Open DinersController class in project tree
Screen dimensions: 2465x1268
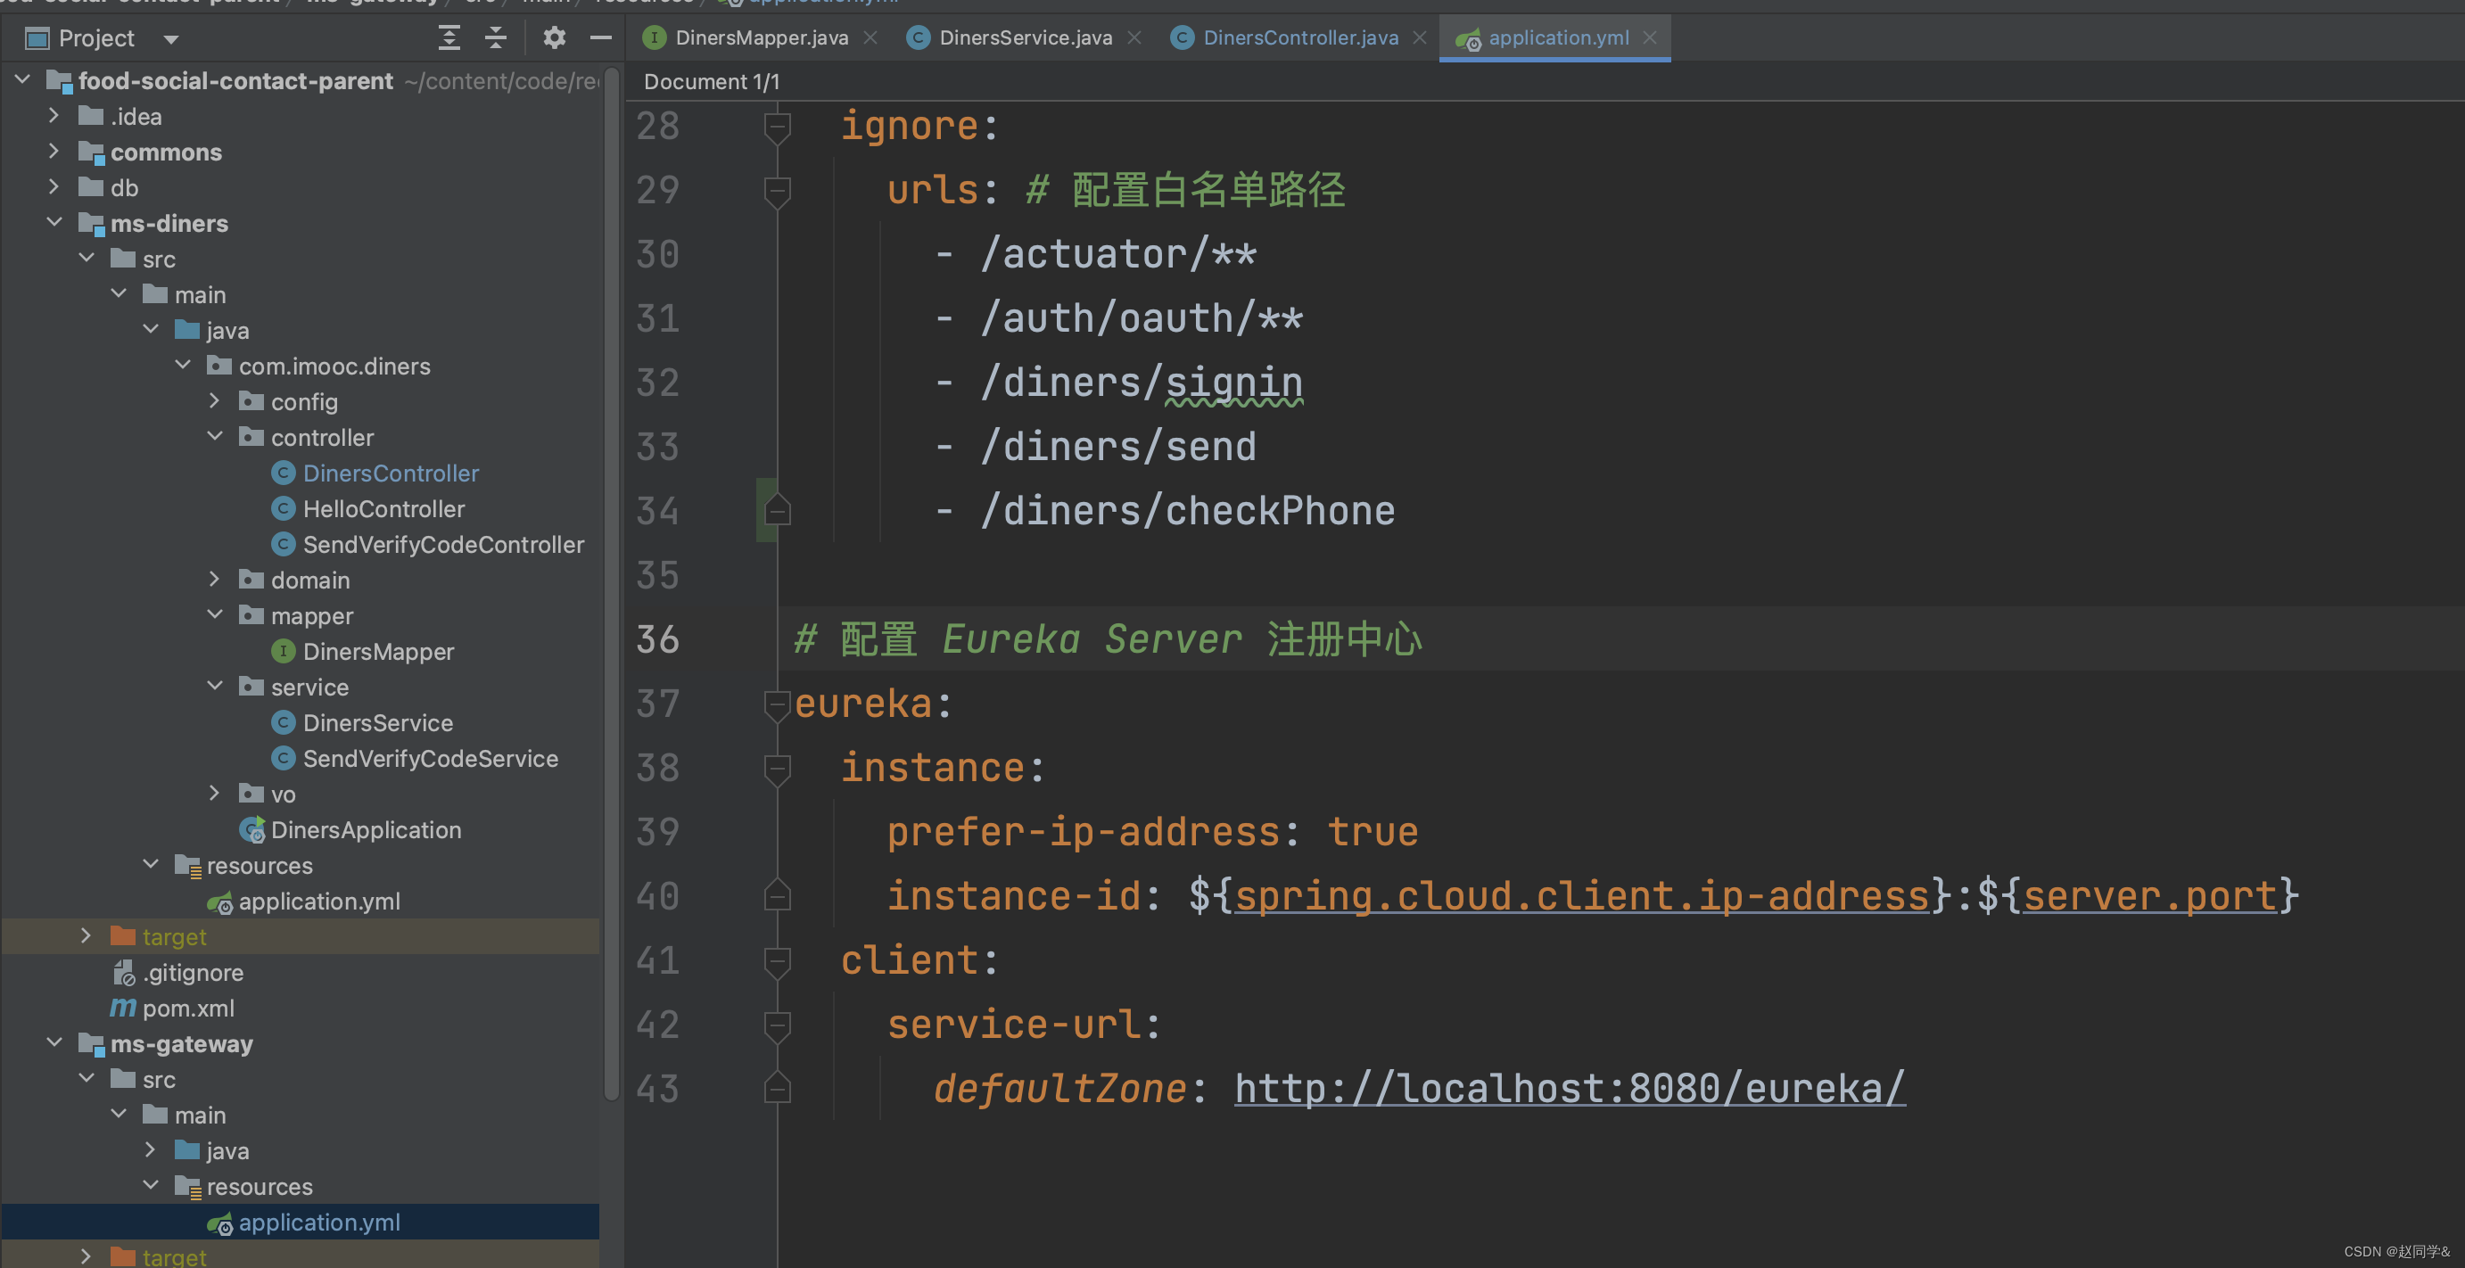point(390,473)
